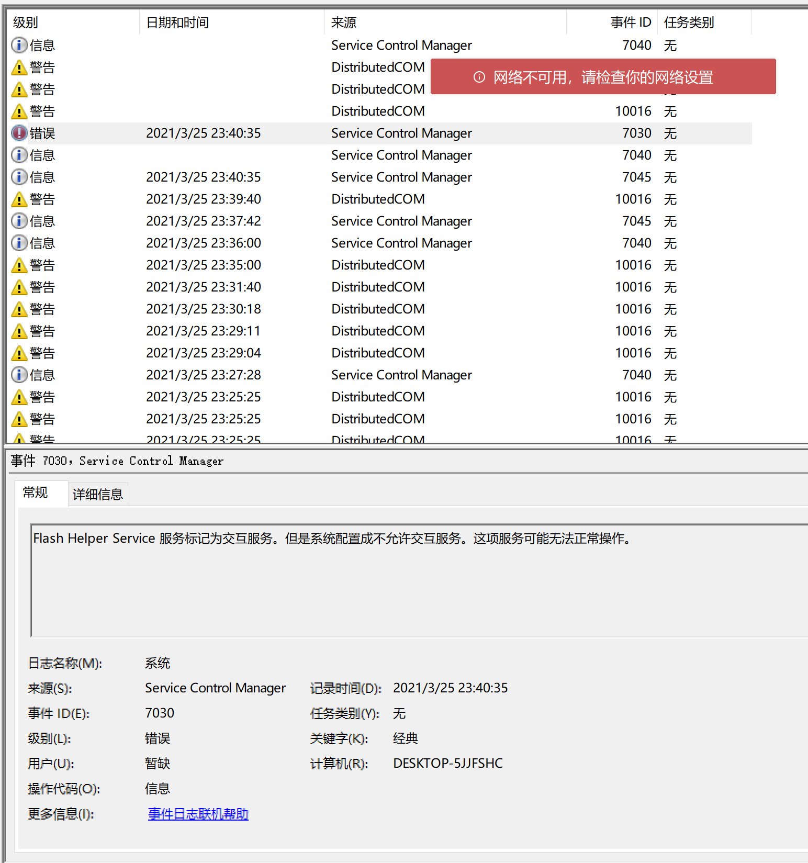Select the DistributedCOM event at 23:31:40

pyautogui.click(x=378, y=287)
